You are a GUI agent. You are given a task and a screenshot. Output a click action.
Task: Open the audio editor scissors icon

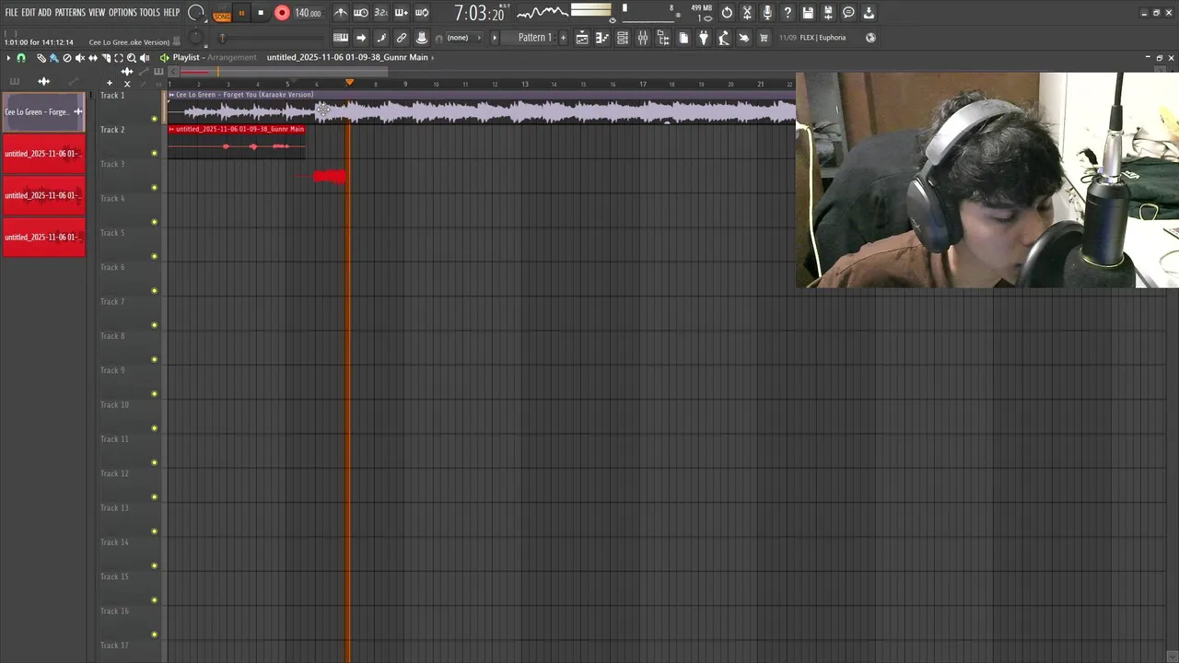click(747, 13)
